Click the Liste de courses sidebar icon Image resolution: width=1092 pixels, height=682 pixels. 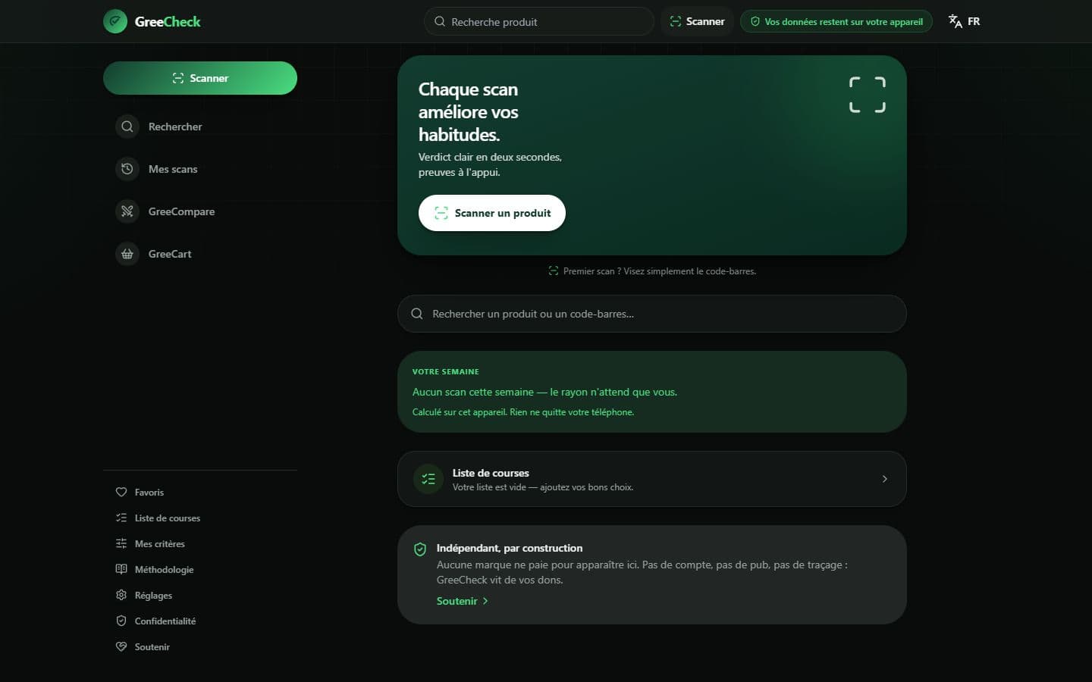(121, 518)
